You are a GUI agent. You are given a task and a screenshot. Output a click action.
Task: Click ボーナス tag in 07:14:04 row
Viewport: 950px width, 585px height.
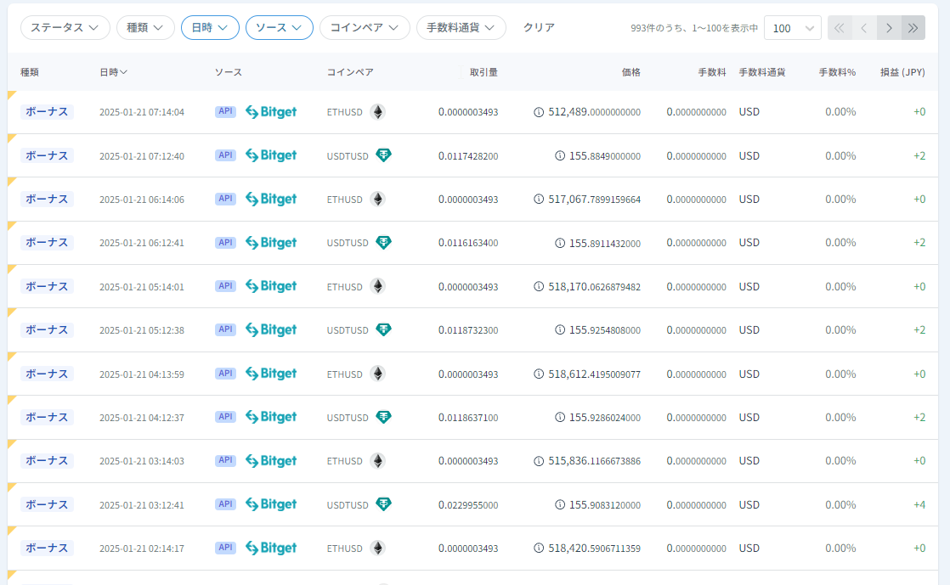click(48, 112)
